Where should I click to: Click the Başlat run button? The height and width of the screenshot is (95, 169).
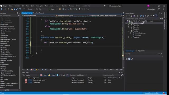51,9
